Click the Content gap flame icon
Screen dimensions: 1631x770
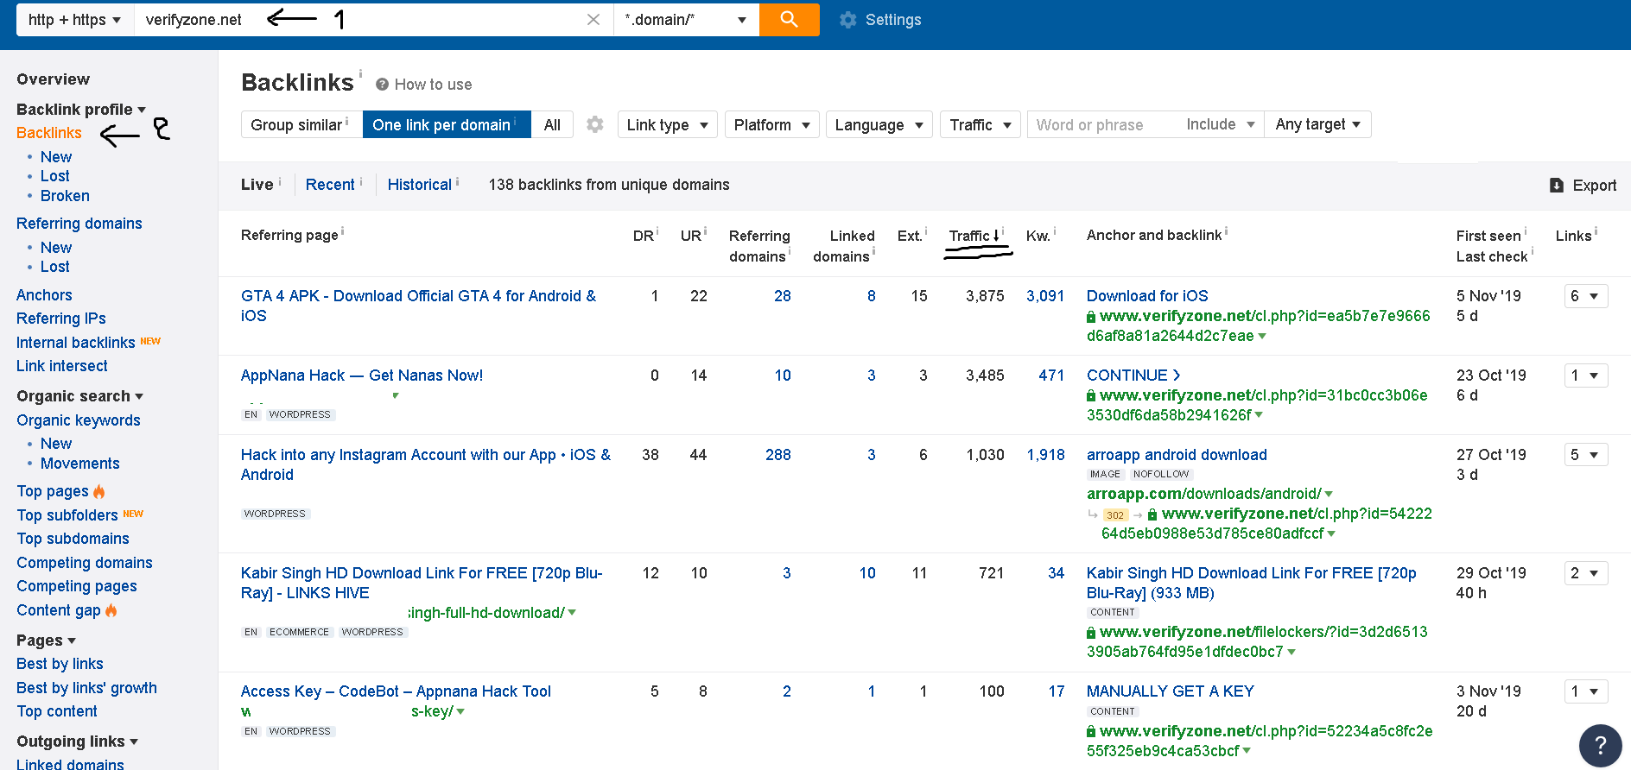[111, 610]
